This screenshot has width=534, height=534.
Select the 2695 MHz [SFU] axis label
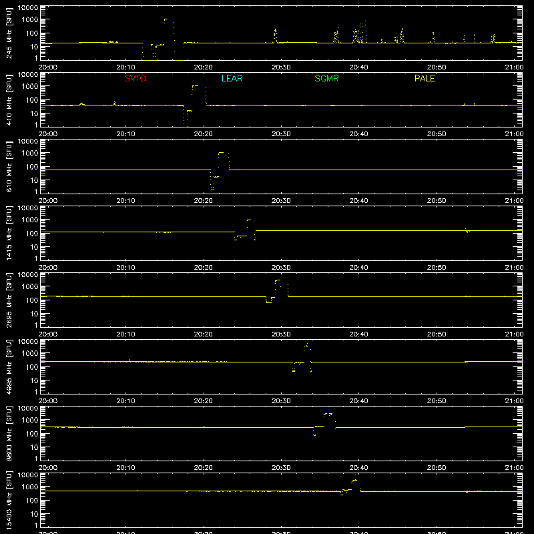click(9, 300)
